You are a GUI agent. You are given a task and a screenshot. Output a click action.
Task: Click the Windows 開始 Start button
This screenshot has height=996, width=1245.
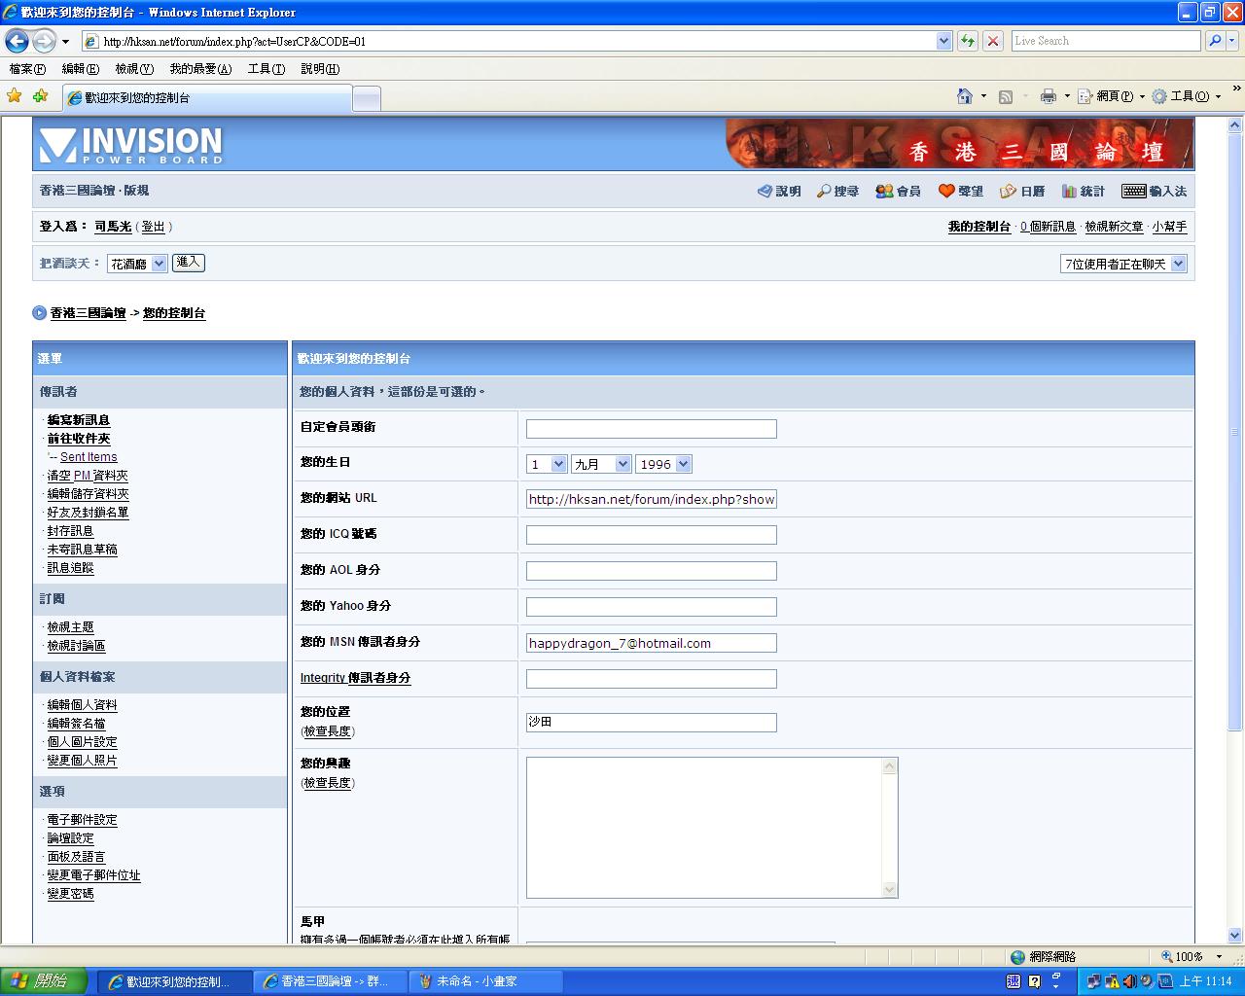pyautogui.click(x=44, y=981)
